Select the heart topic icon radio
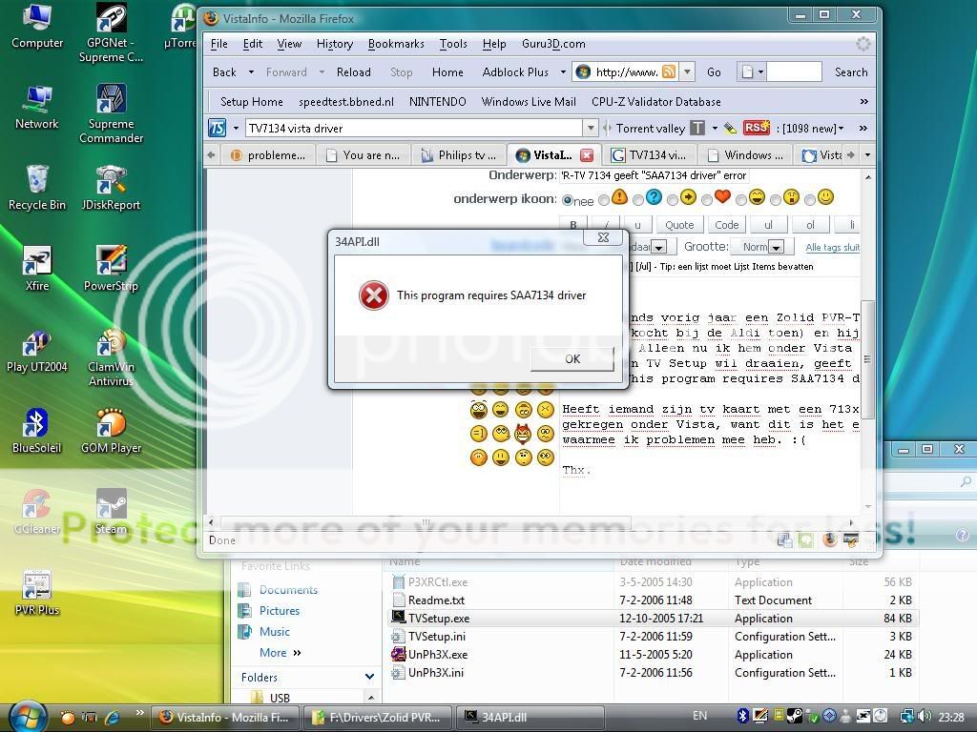 [707, 200]
